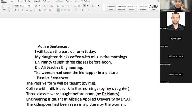The height and width of the screenshot is (108, 192).
Task: Expand the font color arrow
Action: tap(52, 10)
